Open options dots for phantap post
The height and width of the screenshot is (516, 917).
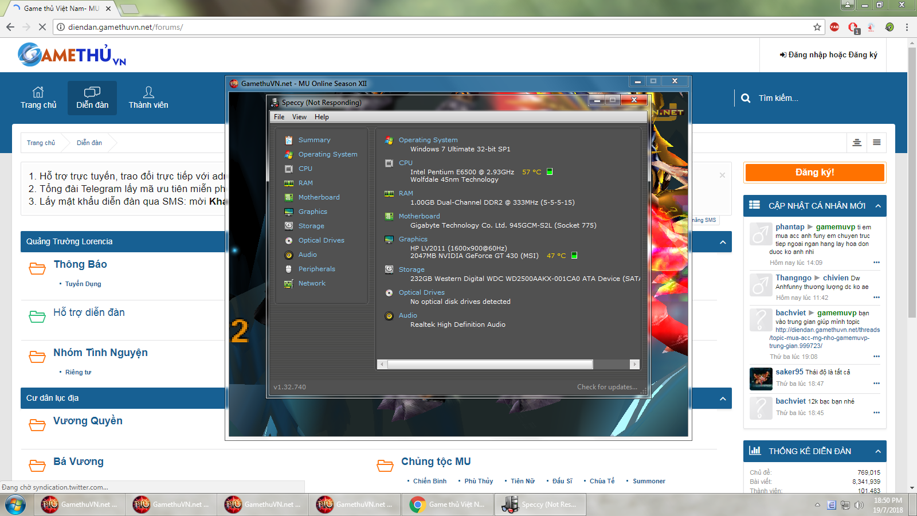876,263
